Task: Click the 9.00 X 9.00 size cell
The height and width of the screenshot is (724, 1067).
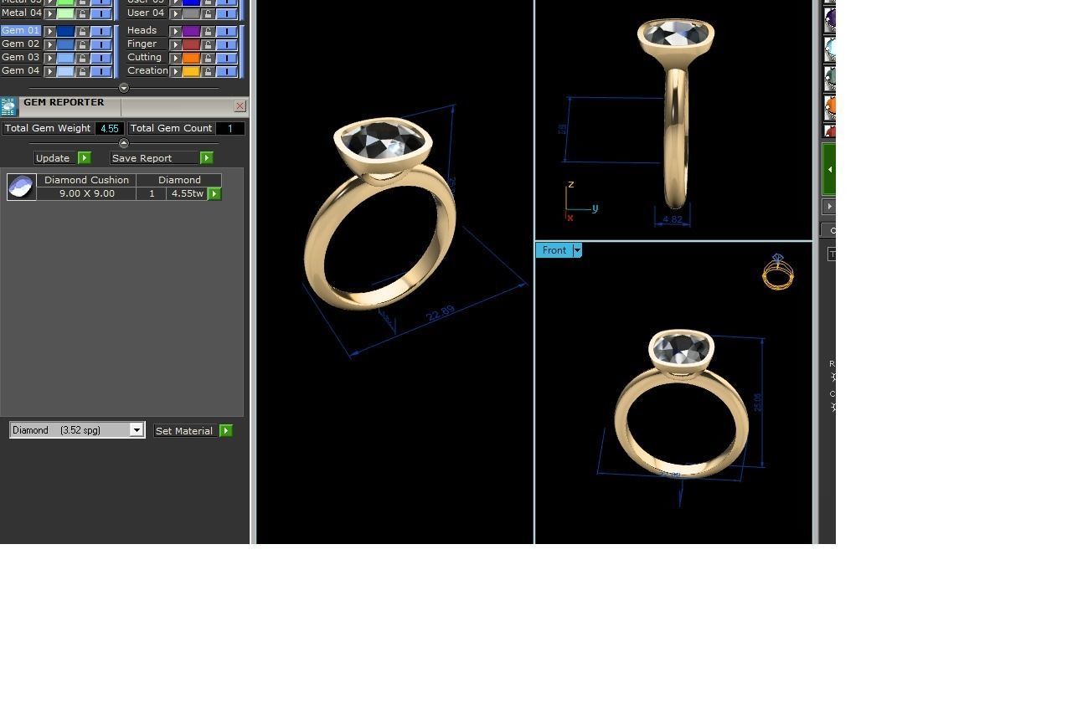Action: (x=87, y=193)
